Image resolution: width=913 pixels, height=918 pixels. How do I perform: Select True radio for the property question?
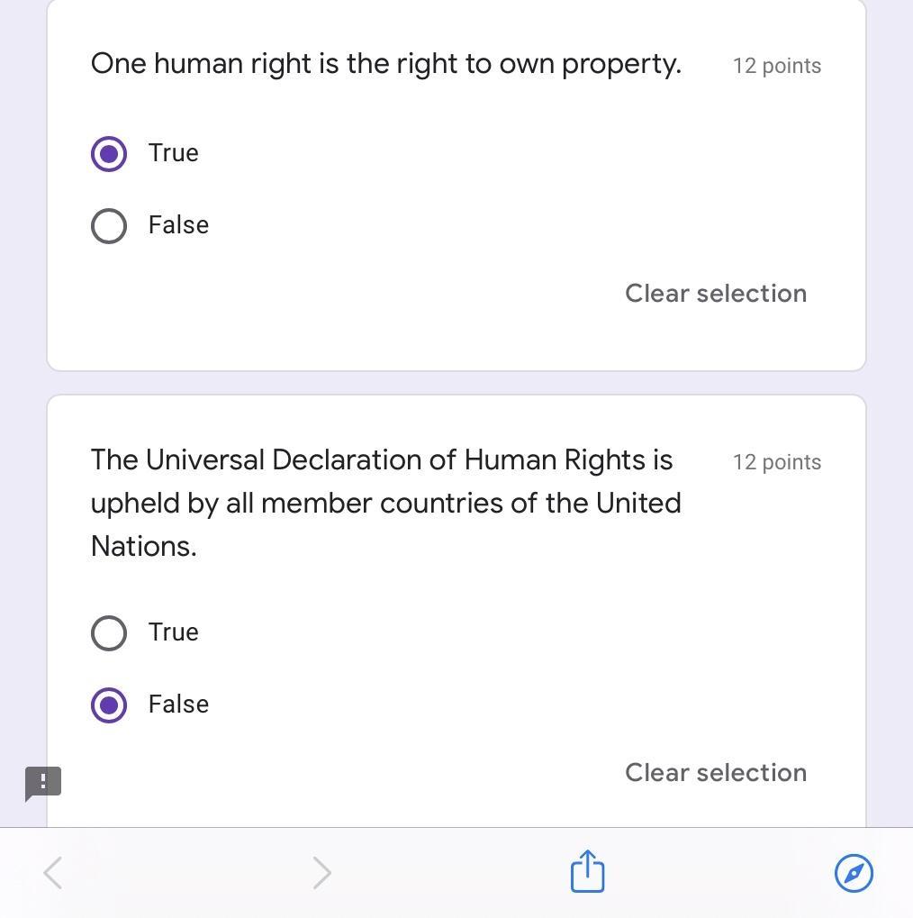click(109, 153)
